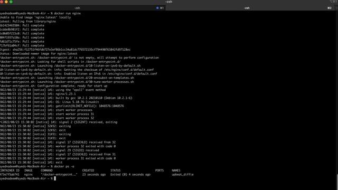The height and width of the screenshot is (190, 338).
Task: Select the 'PORTS' column header
Action: 159,170
